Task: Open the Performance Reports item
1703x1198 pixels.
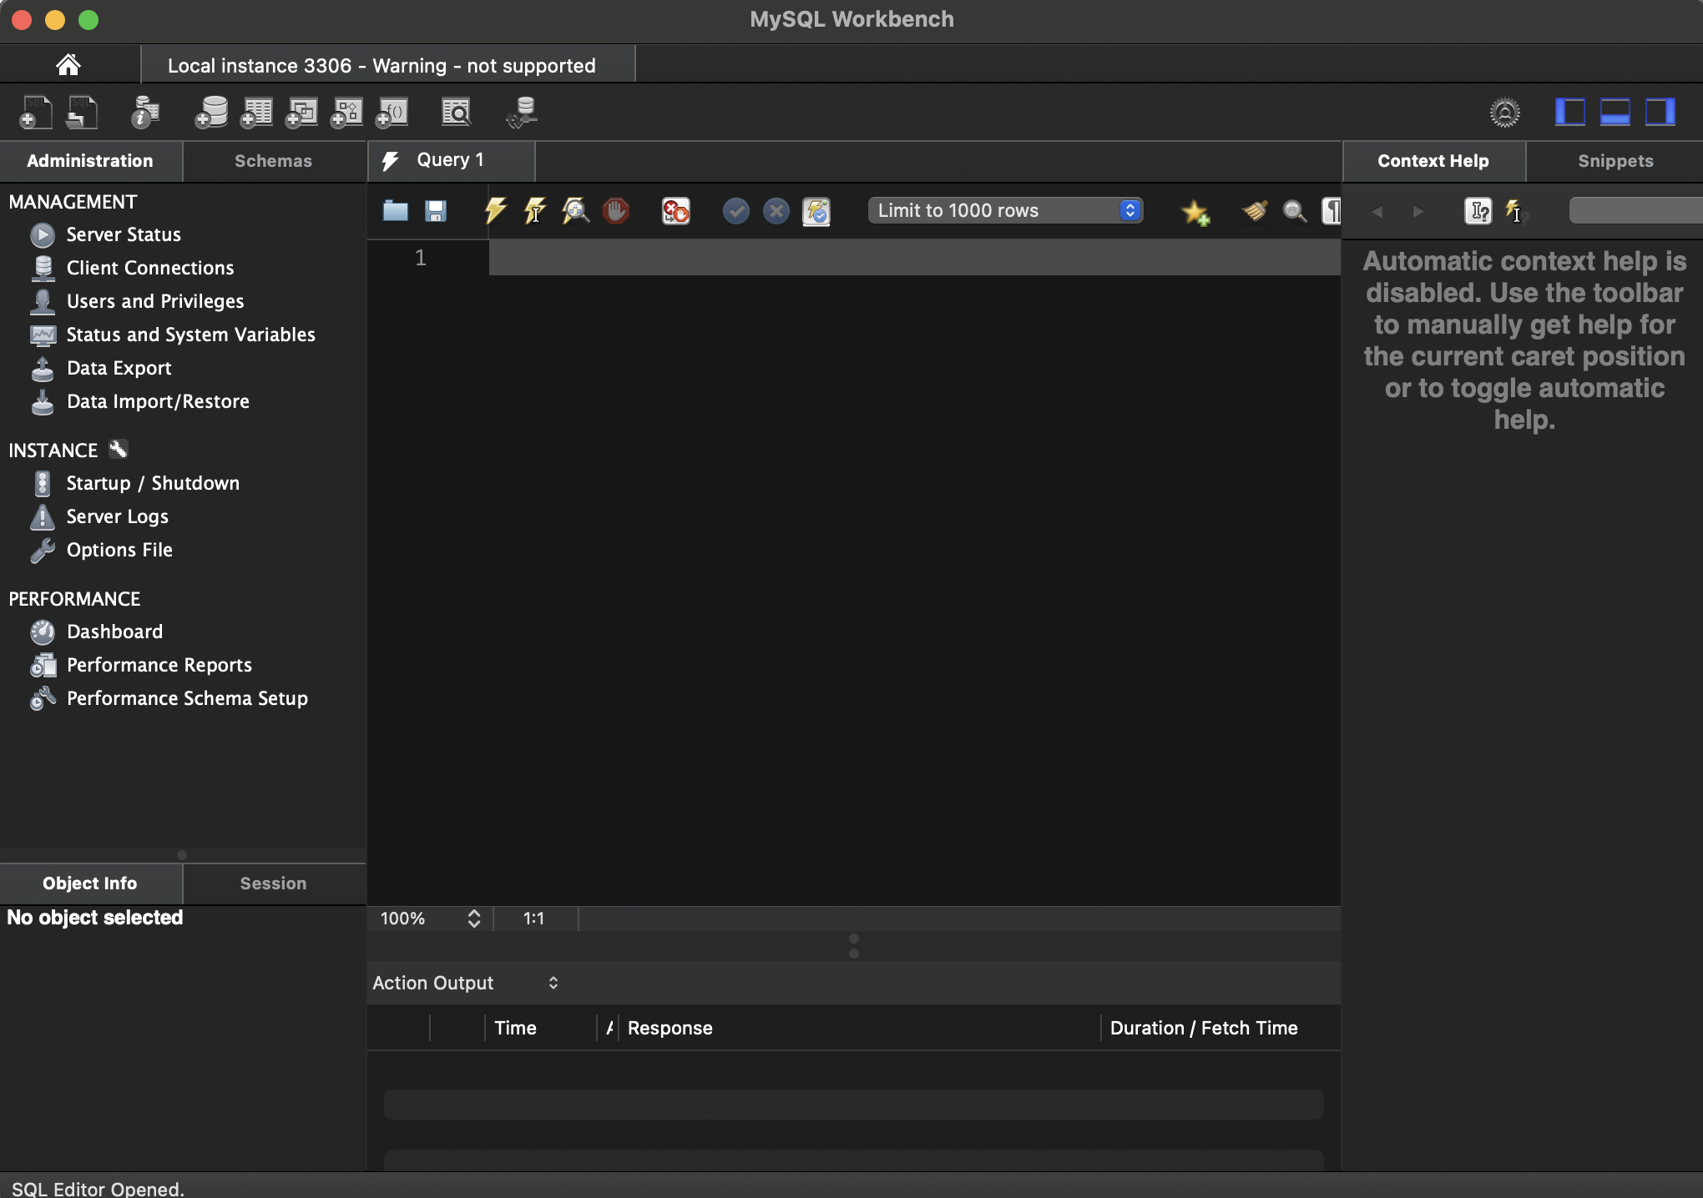Action: click(159, 665)
